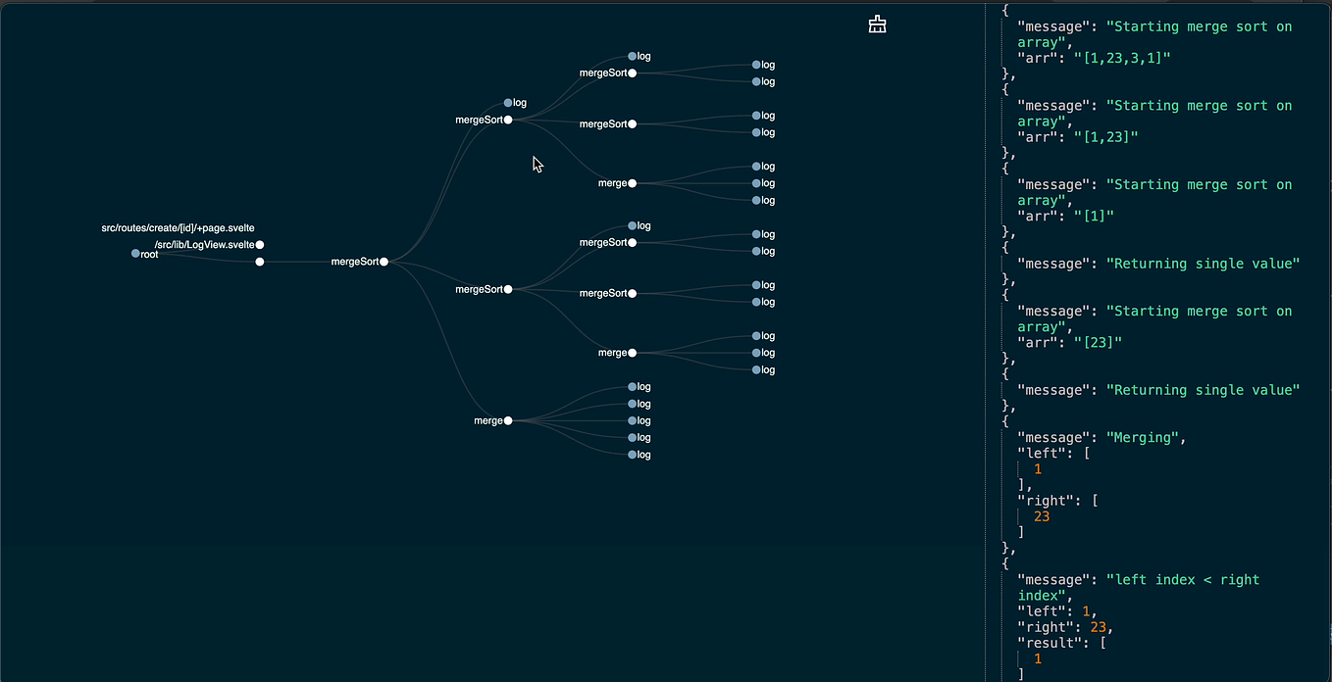Click the "Returning single value" message
Screen dimensions: 1332x682
(x=1204, y=263)
